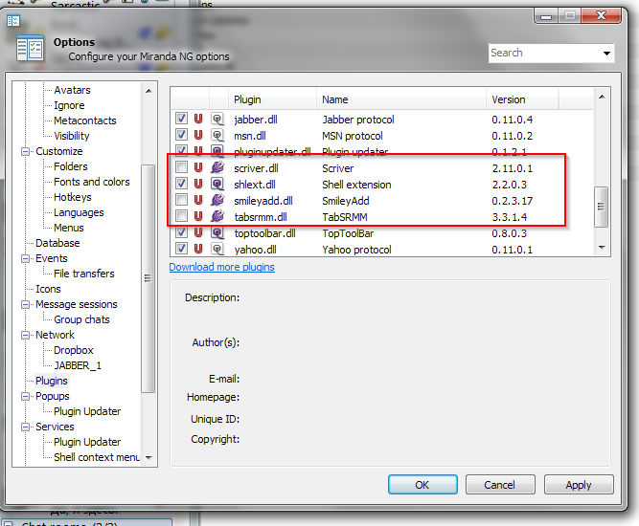The image size is (639, 526).
Task: Uncheck the toptoolbar.dll plugin checkbox
Action: [181, 232]
